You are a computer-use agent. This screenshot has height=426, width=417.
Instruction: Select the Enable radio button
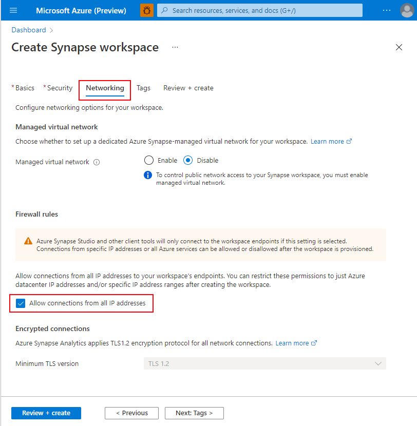pos(149,160)
